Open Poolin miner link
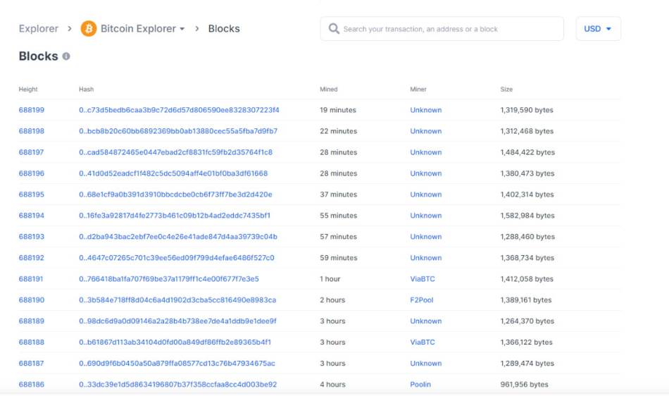 (x=420, y=385)
